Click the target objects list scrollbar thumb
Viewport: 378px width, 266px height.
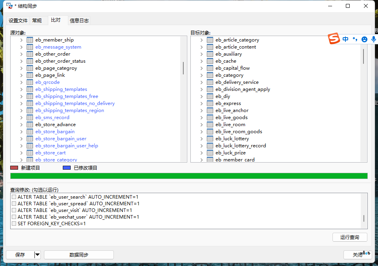tap(363, 56)
